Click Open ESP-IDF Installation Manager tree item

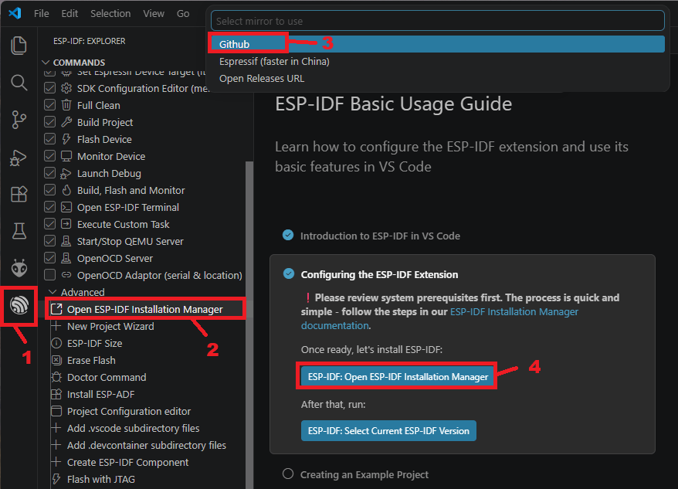pyautogui.click(x=145, y=309)
